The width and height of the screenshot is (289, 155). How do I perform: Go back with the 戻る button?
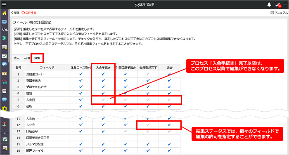15,13
